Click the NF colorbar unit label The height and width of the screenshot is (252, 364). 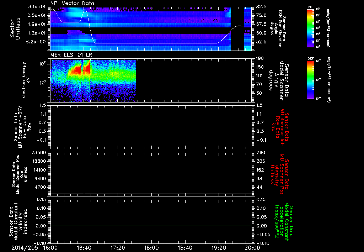(328, 28)
